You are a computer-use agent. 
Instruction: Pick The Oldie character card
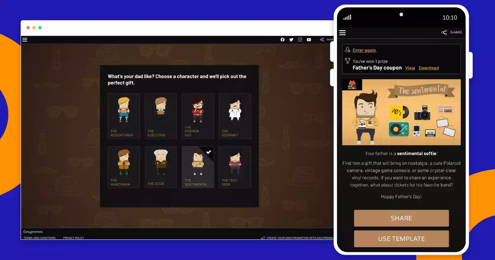click(161, 167)
